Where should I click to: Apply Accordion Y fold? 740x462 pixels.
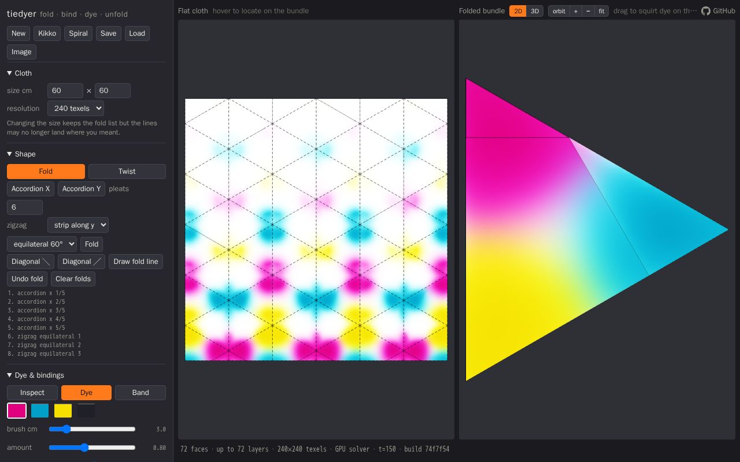[x=82, y=189]
